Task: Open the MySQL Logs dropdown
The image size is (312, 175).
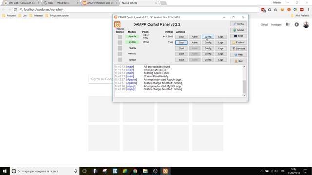Action: tap(221, 43)
